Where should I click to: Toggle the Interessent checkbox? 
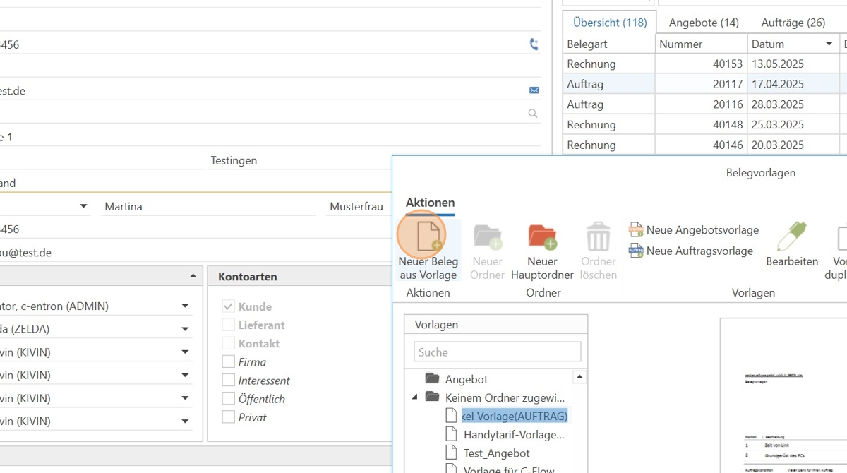(228, 381)
